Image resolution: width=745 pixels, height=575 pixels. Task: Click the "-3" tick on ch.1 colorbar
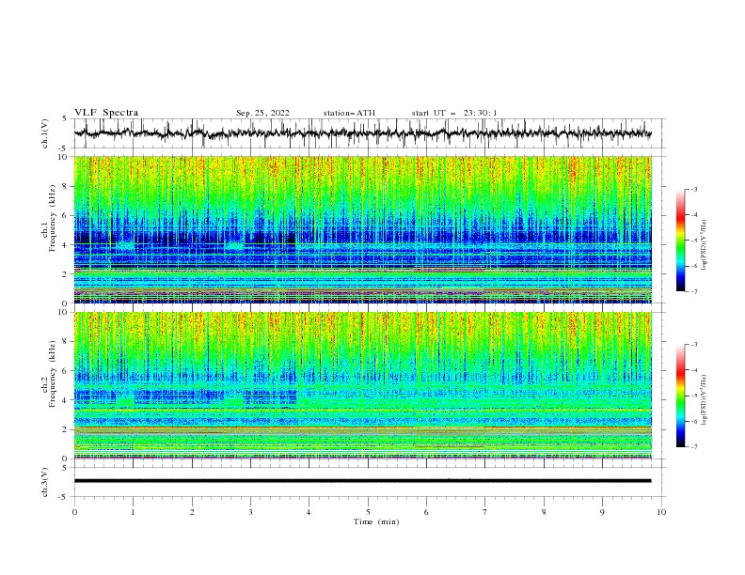pos(694,189)
